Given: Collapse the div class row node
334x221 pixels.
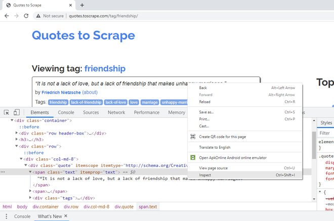Looking at the screenshot, I should [x=17, y=146].
